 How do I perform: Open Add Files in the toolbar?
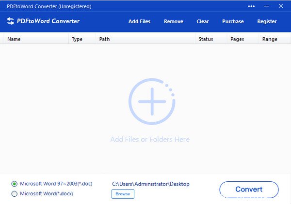139,21
